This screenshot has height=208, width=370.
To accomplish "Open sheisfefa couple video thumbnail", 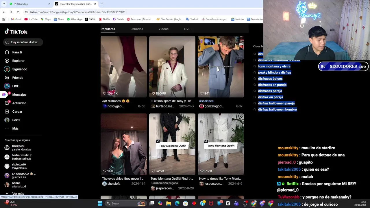I will (x=124, y=144).
